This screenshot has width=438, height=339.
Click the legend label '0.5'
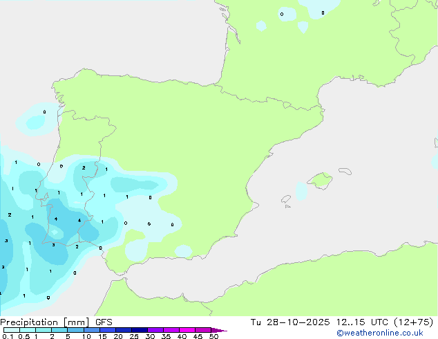24,336
